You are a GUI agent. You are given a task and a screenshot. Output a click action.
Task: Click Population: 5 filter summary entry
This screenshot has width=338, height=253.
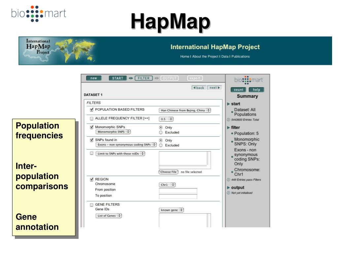click(246, 133)
